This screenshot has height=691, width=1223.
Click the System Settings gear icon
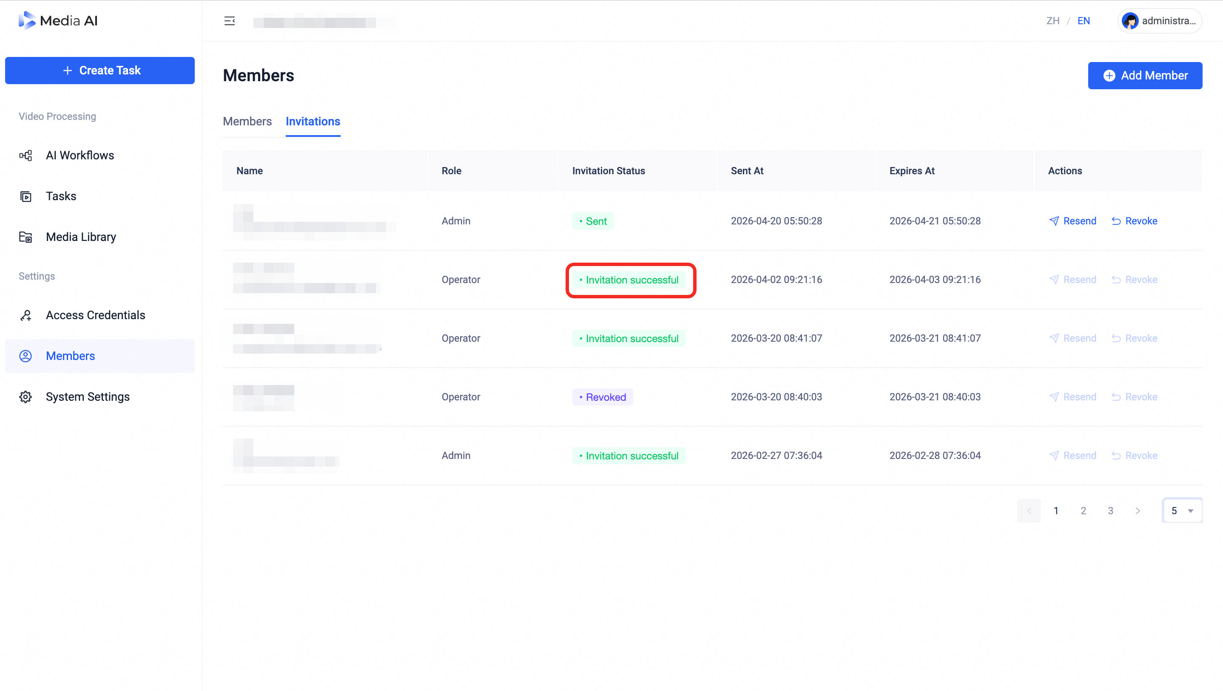point(26,397)
